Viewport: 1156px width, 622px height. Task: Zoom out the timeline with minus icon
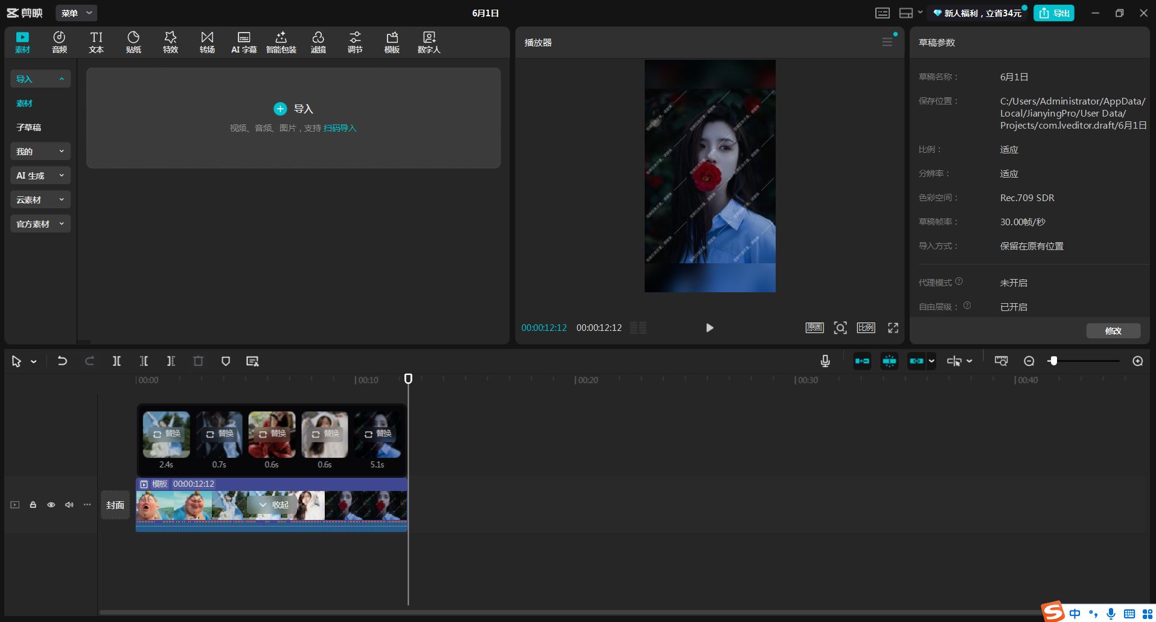coord(1029,361)
